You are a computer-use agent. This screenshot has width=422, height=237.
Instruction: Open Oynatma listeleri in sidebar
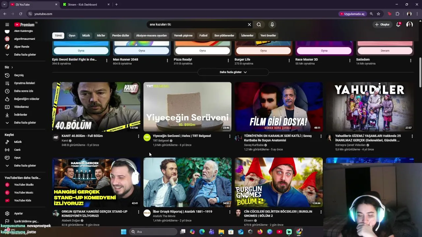21,83
